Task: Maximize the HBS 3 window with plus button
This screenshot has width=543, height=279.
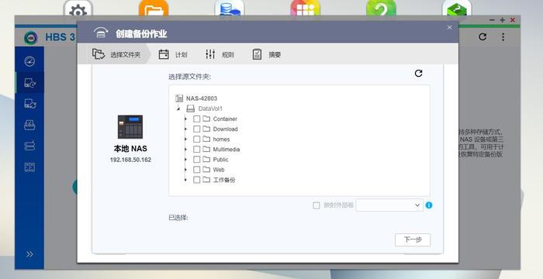Action: point(502,20)
